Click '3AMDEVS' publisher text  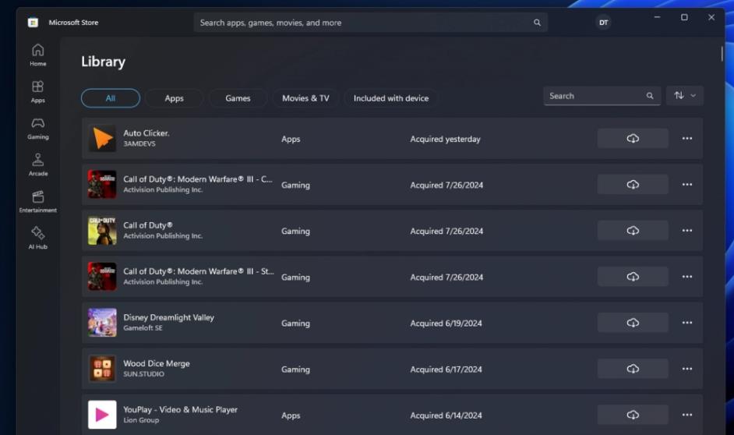tap(139, 143)
